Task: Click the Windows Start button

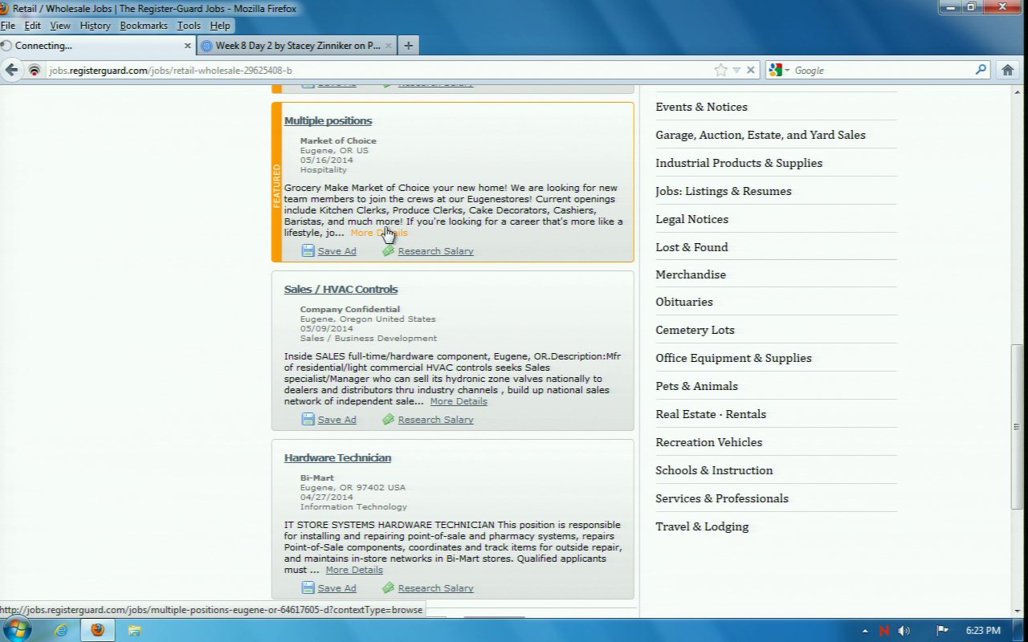Action: 16,629
